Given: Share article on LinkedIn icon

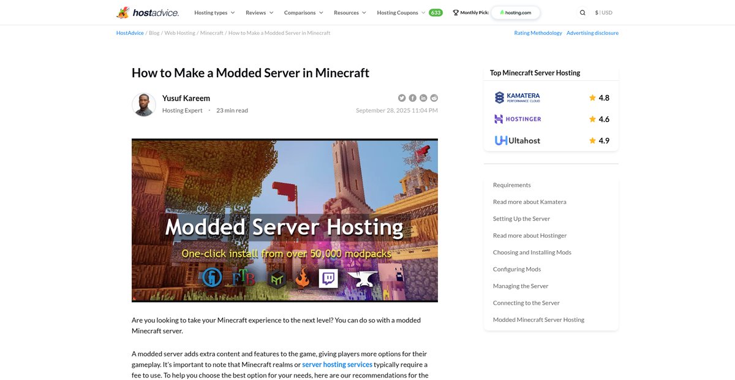Looking at the screenshot, I should [423, 98].
